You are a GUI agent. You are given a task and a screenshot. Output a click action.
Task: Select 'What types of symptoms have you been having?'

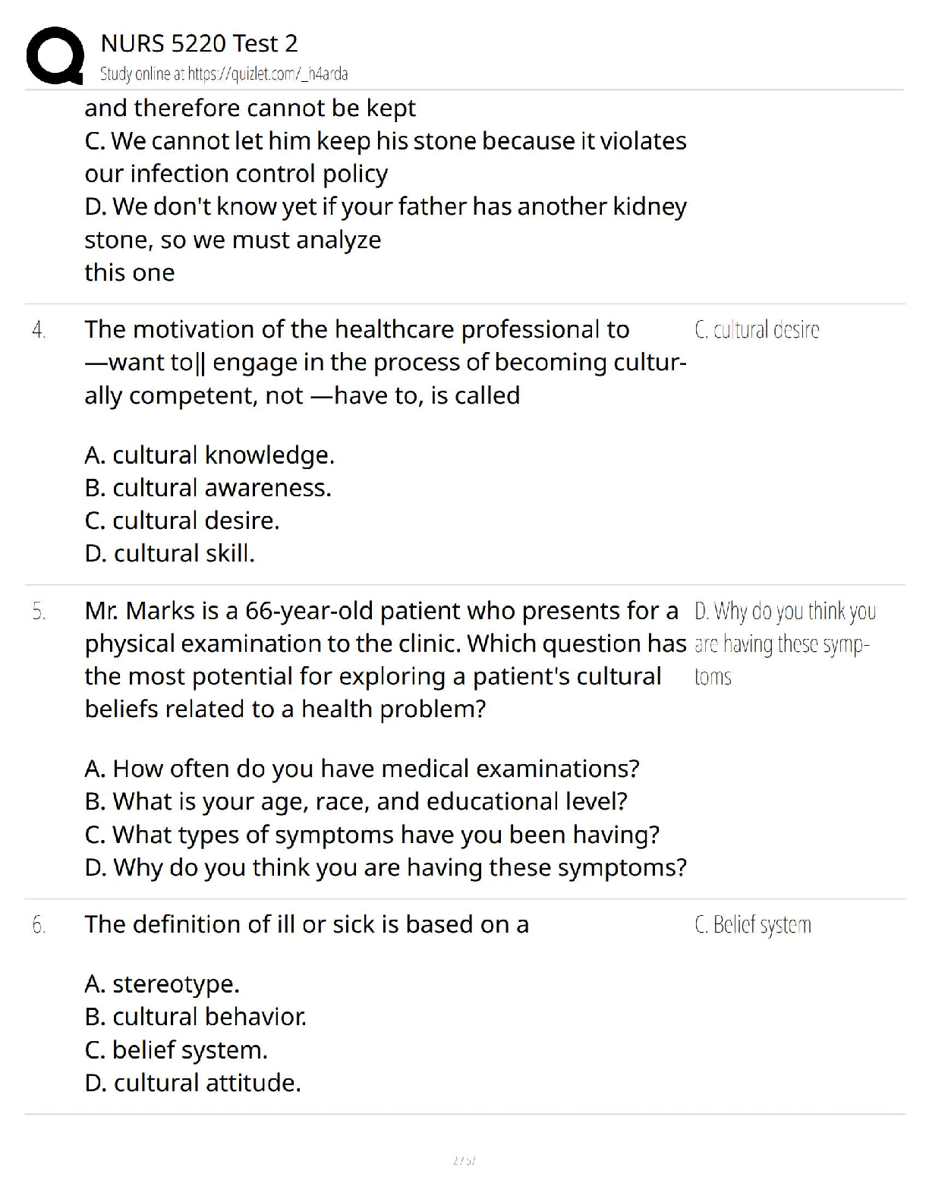(x=372, y=835)
